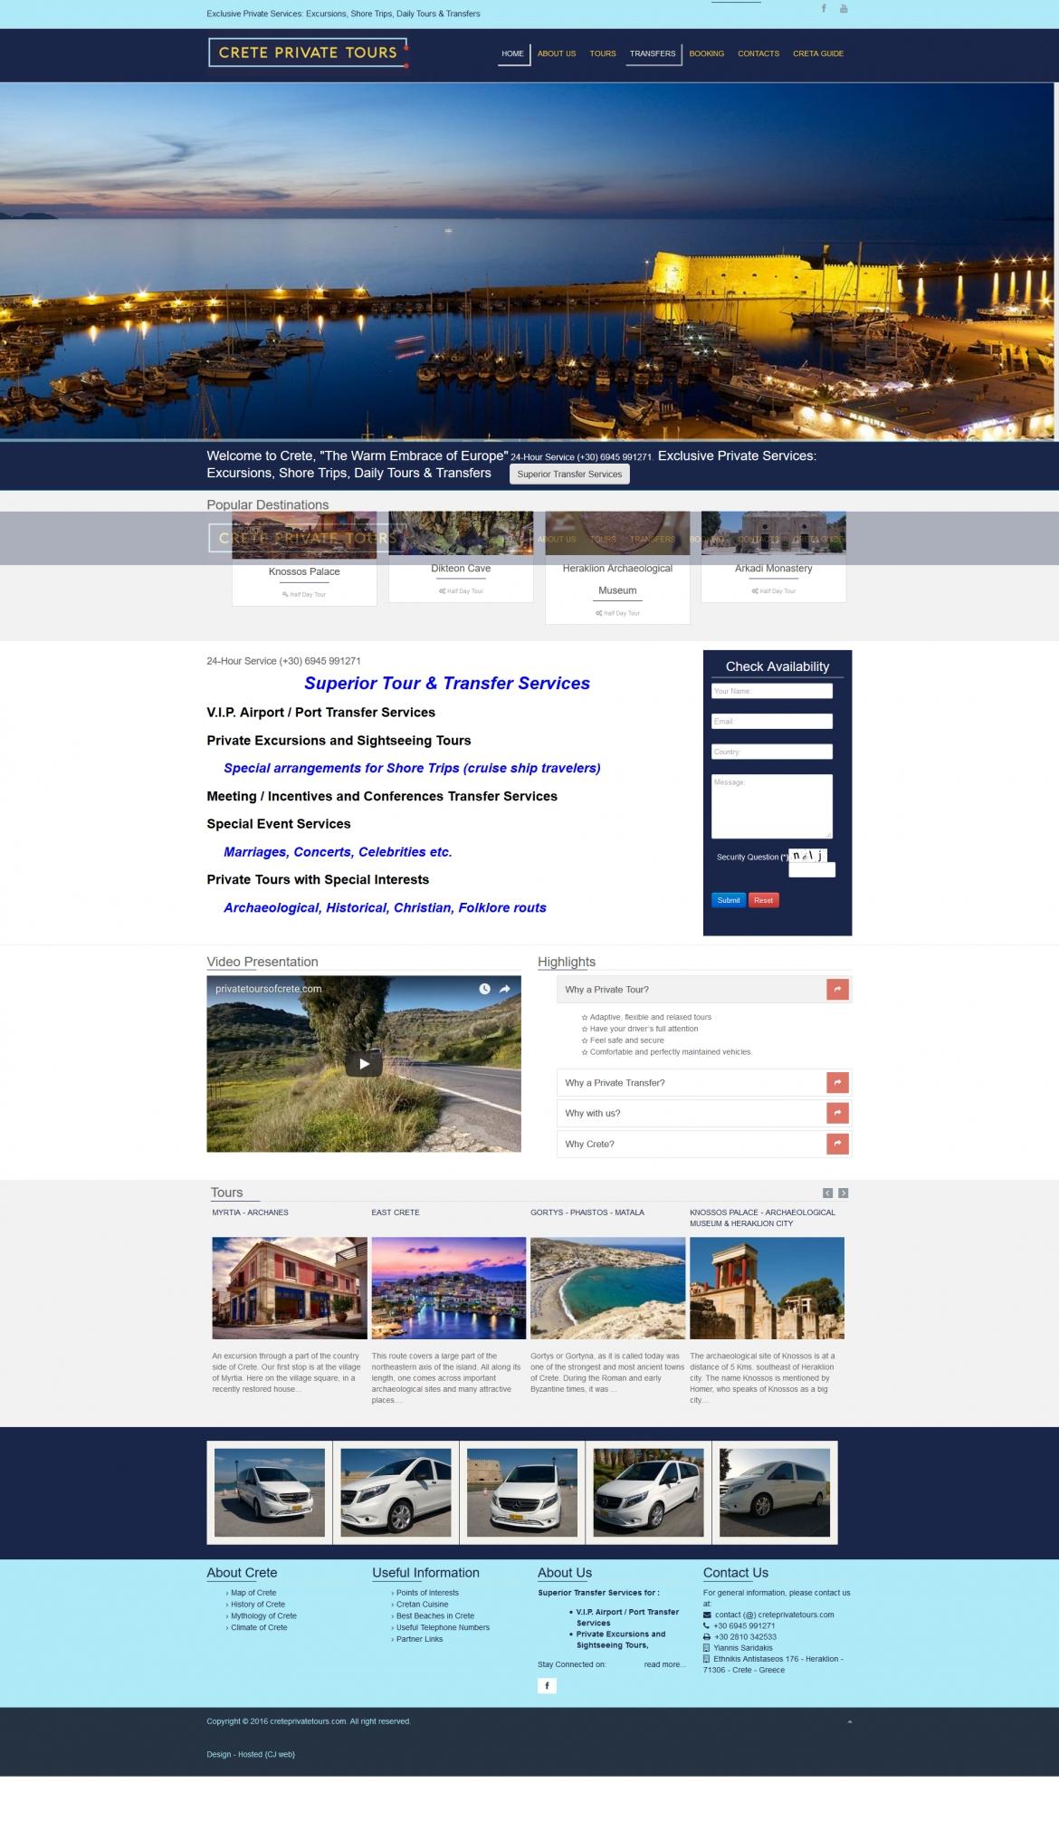Click the scroll-to-top arrow in footer
This screenshot has height=1831, width=1059.
point(849,1721)
